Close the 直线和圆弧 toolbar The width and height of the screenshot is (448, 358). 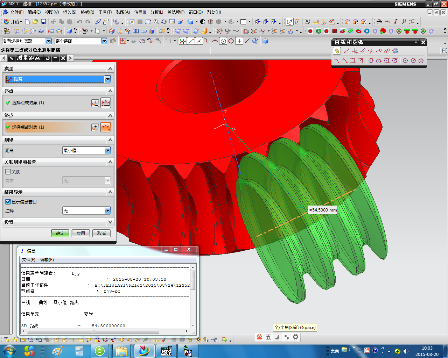pos(423,42)
